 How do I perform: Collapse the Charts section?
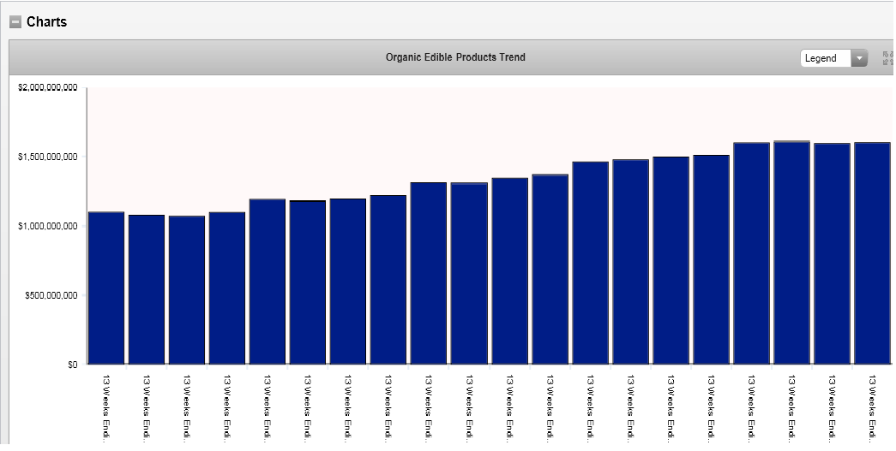[15, 22]
